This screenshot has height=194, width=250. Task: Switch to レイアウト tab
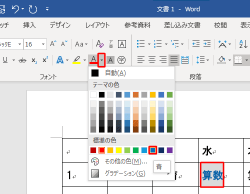click(97, 25)
